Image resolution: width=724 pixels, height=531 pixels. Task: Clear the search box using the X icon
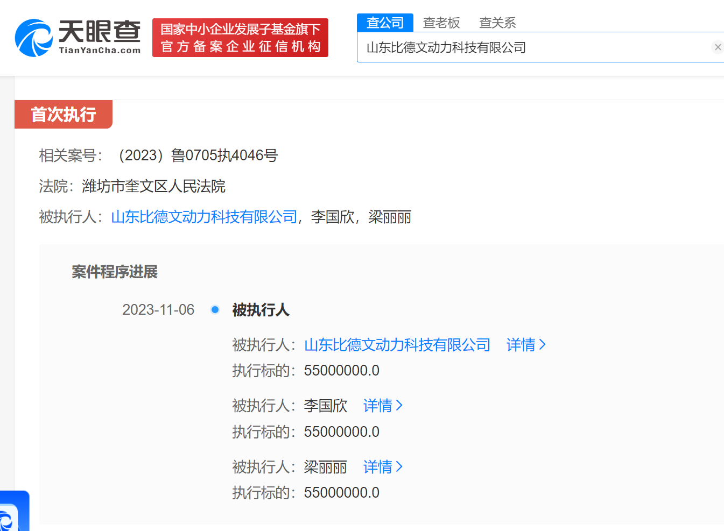(x=718, y=47)
